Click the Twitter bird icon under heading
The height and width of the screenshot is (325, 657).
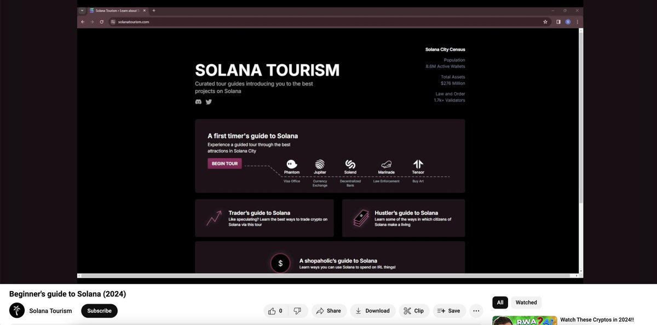[209, 102]
